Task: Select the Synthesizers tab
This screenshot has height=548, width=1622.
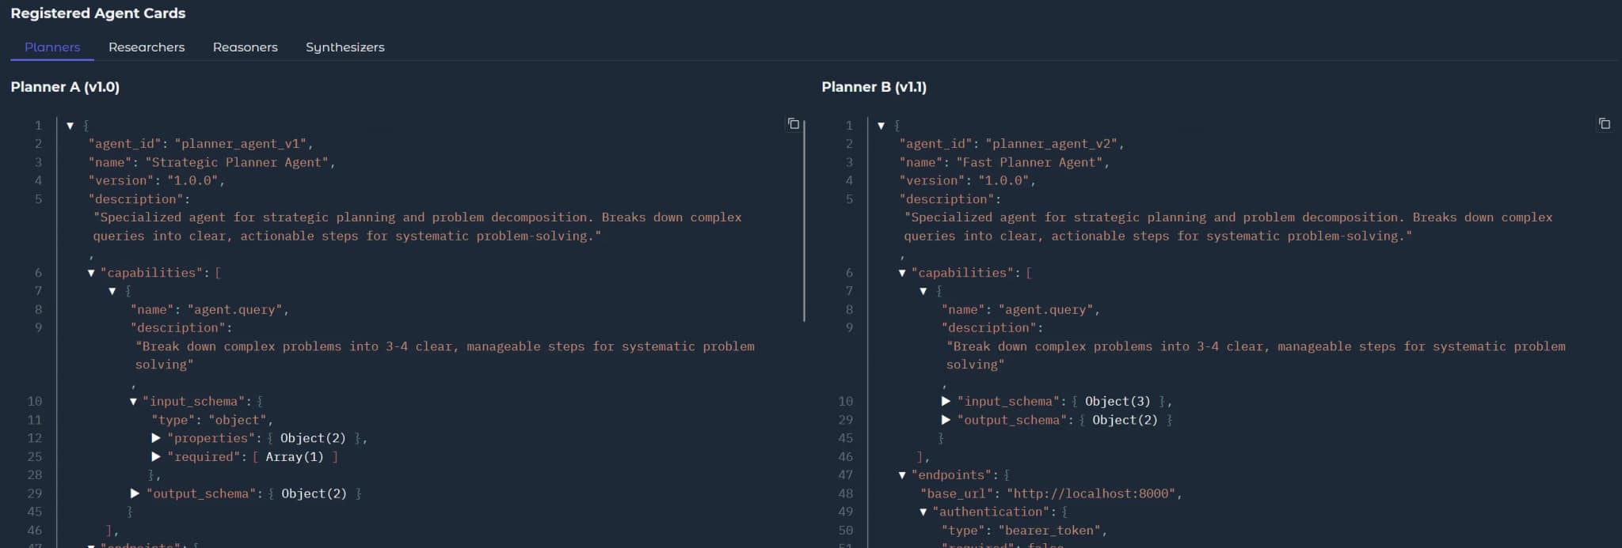Action: point(345,47)
